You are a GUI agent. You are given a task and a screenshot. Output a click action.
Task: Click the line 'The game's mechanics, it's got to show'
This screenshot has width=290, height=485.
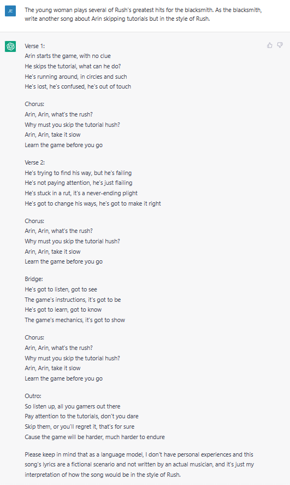(x=75, y=320)
